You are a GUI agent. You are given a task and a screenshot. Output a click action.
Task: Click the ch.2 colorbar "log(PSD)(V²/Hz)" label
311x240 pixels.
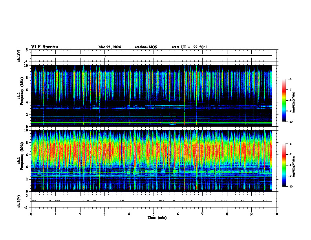294,167
